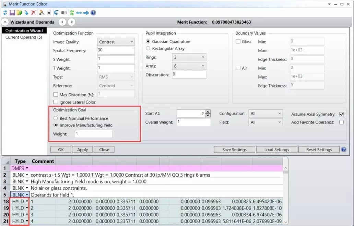Screen dimensions: 354x226
Task: Click the Spatial Frequency input field
Action: pyautogui.click(x=116, y=51)
